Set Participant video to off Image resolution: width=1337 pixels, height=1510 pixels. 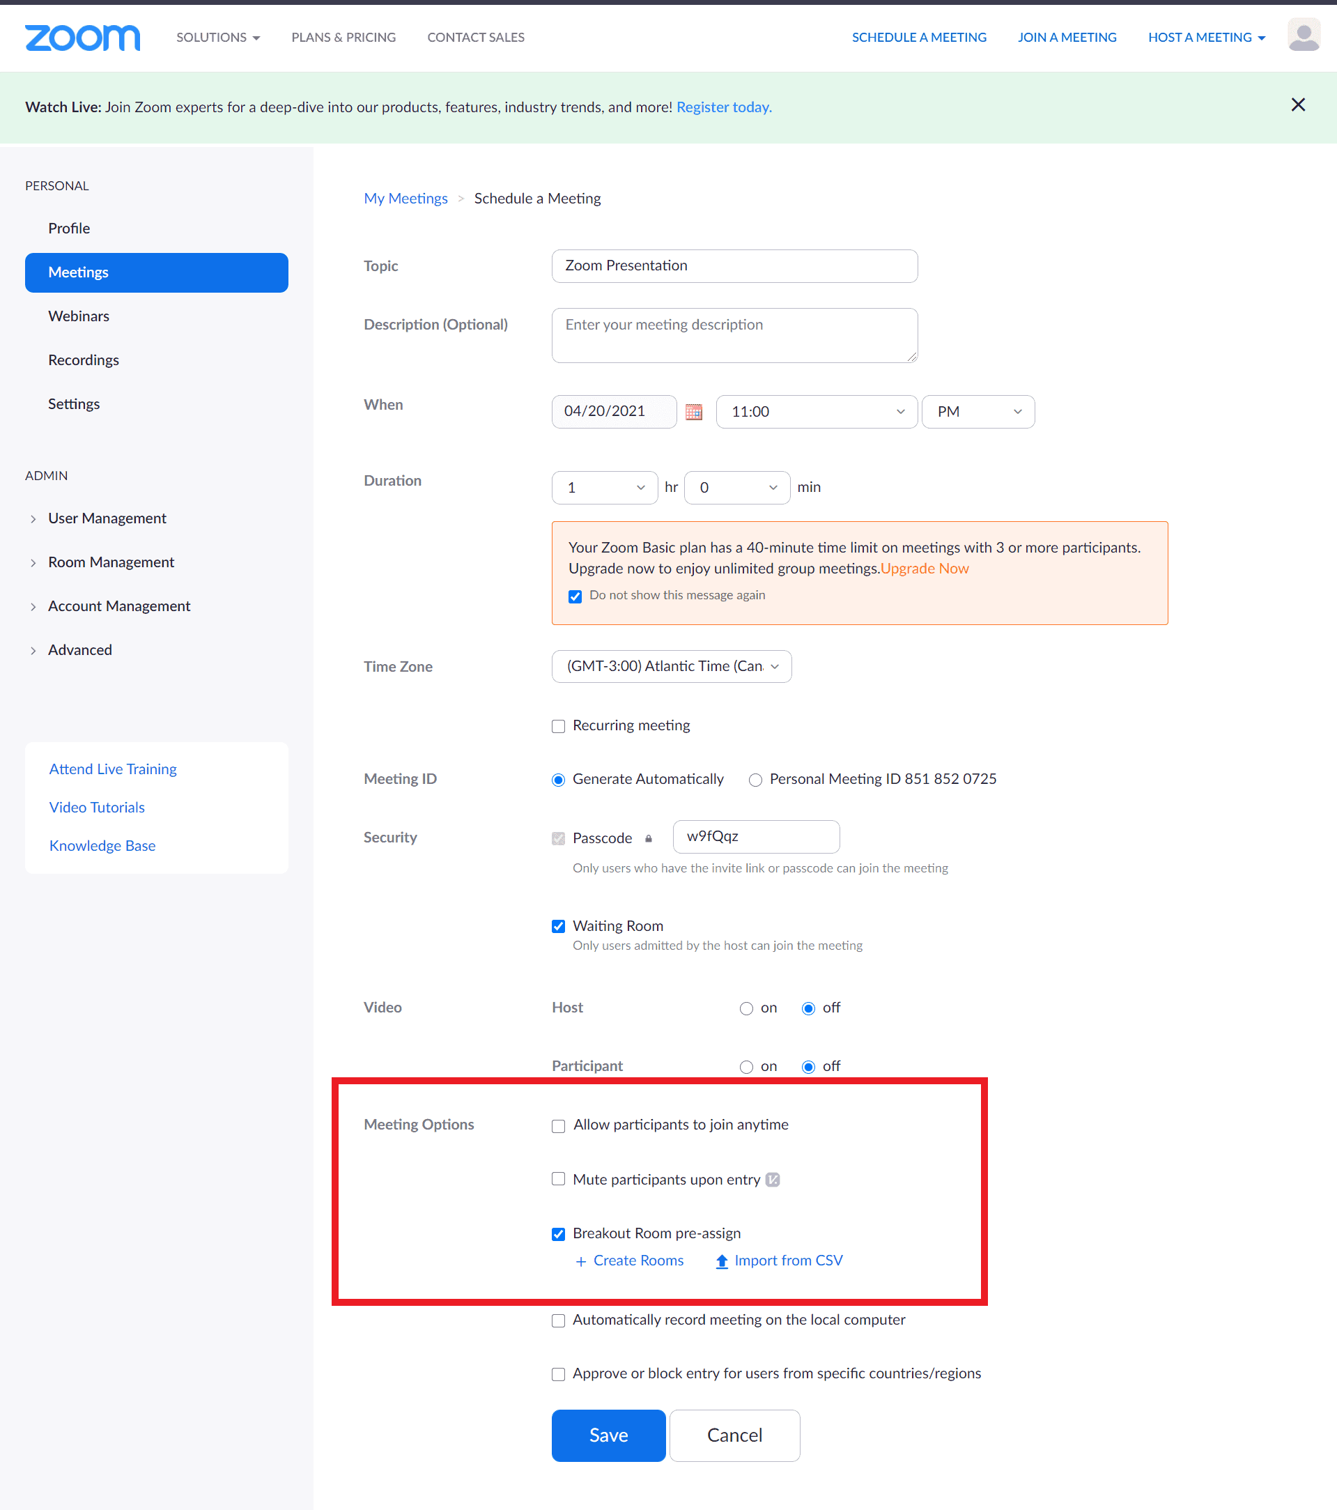808,1067
